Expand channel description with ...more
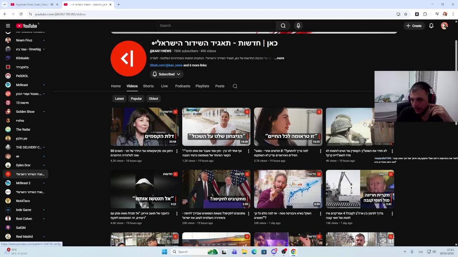The width and height of the screenshot is (458, 257). point(279,58)
